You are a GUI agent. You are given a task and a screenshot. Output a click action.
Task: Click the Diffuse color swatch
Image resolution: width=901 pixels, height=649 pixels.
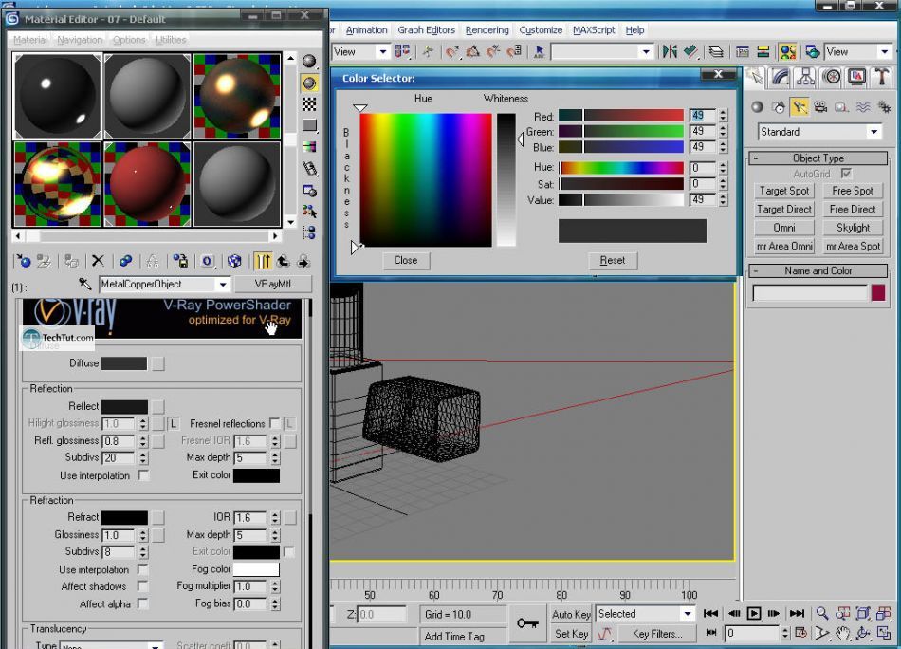(124, 363)
